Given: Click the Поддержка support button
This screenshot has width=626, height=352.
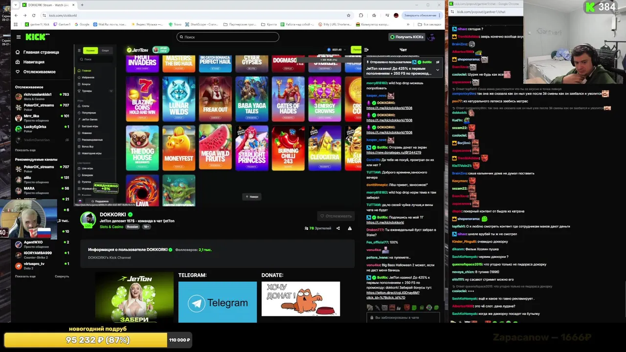Looking at the screenshot, I should [99, 201].
